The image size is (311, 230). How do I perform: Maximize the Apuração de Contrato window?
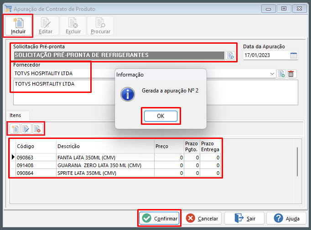284,9
